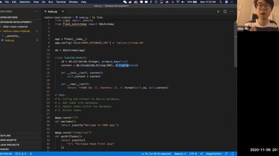Screen dimensions: 279x156
Task: Open the Terminal menu
Action: click(x=61, y=2)
